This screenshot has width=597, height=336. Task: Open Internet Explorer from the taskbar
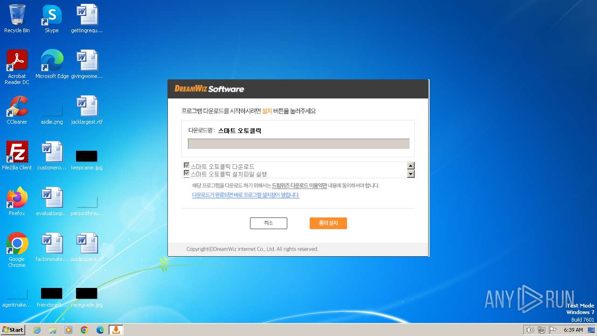point(37,330)
